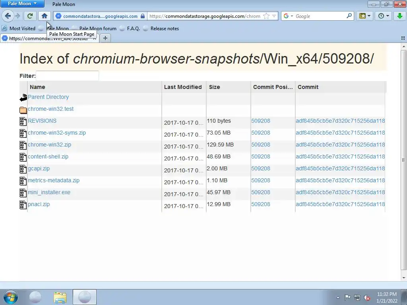Sort by the Name column header

click(95, 87)
